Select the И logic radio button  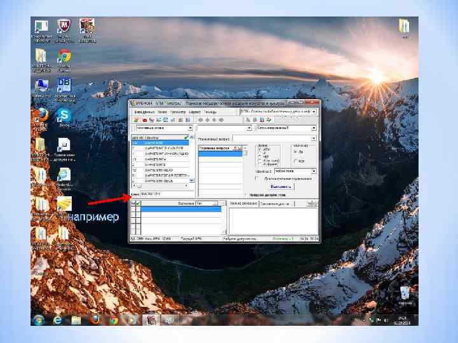click(260, 153)
